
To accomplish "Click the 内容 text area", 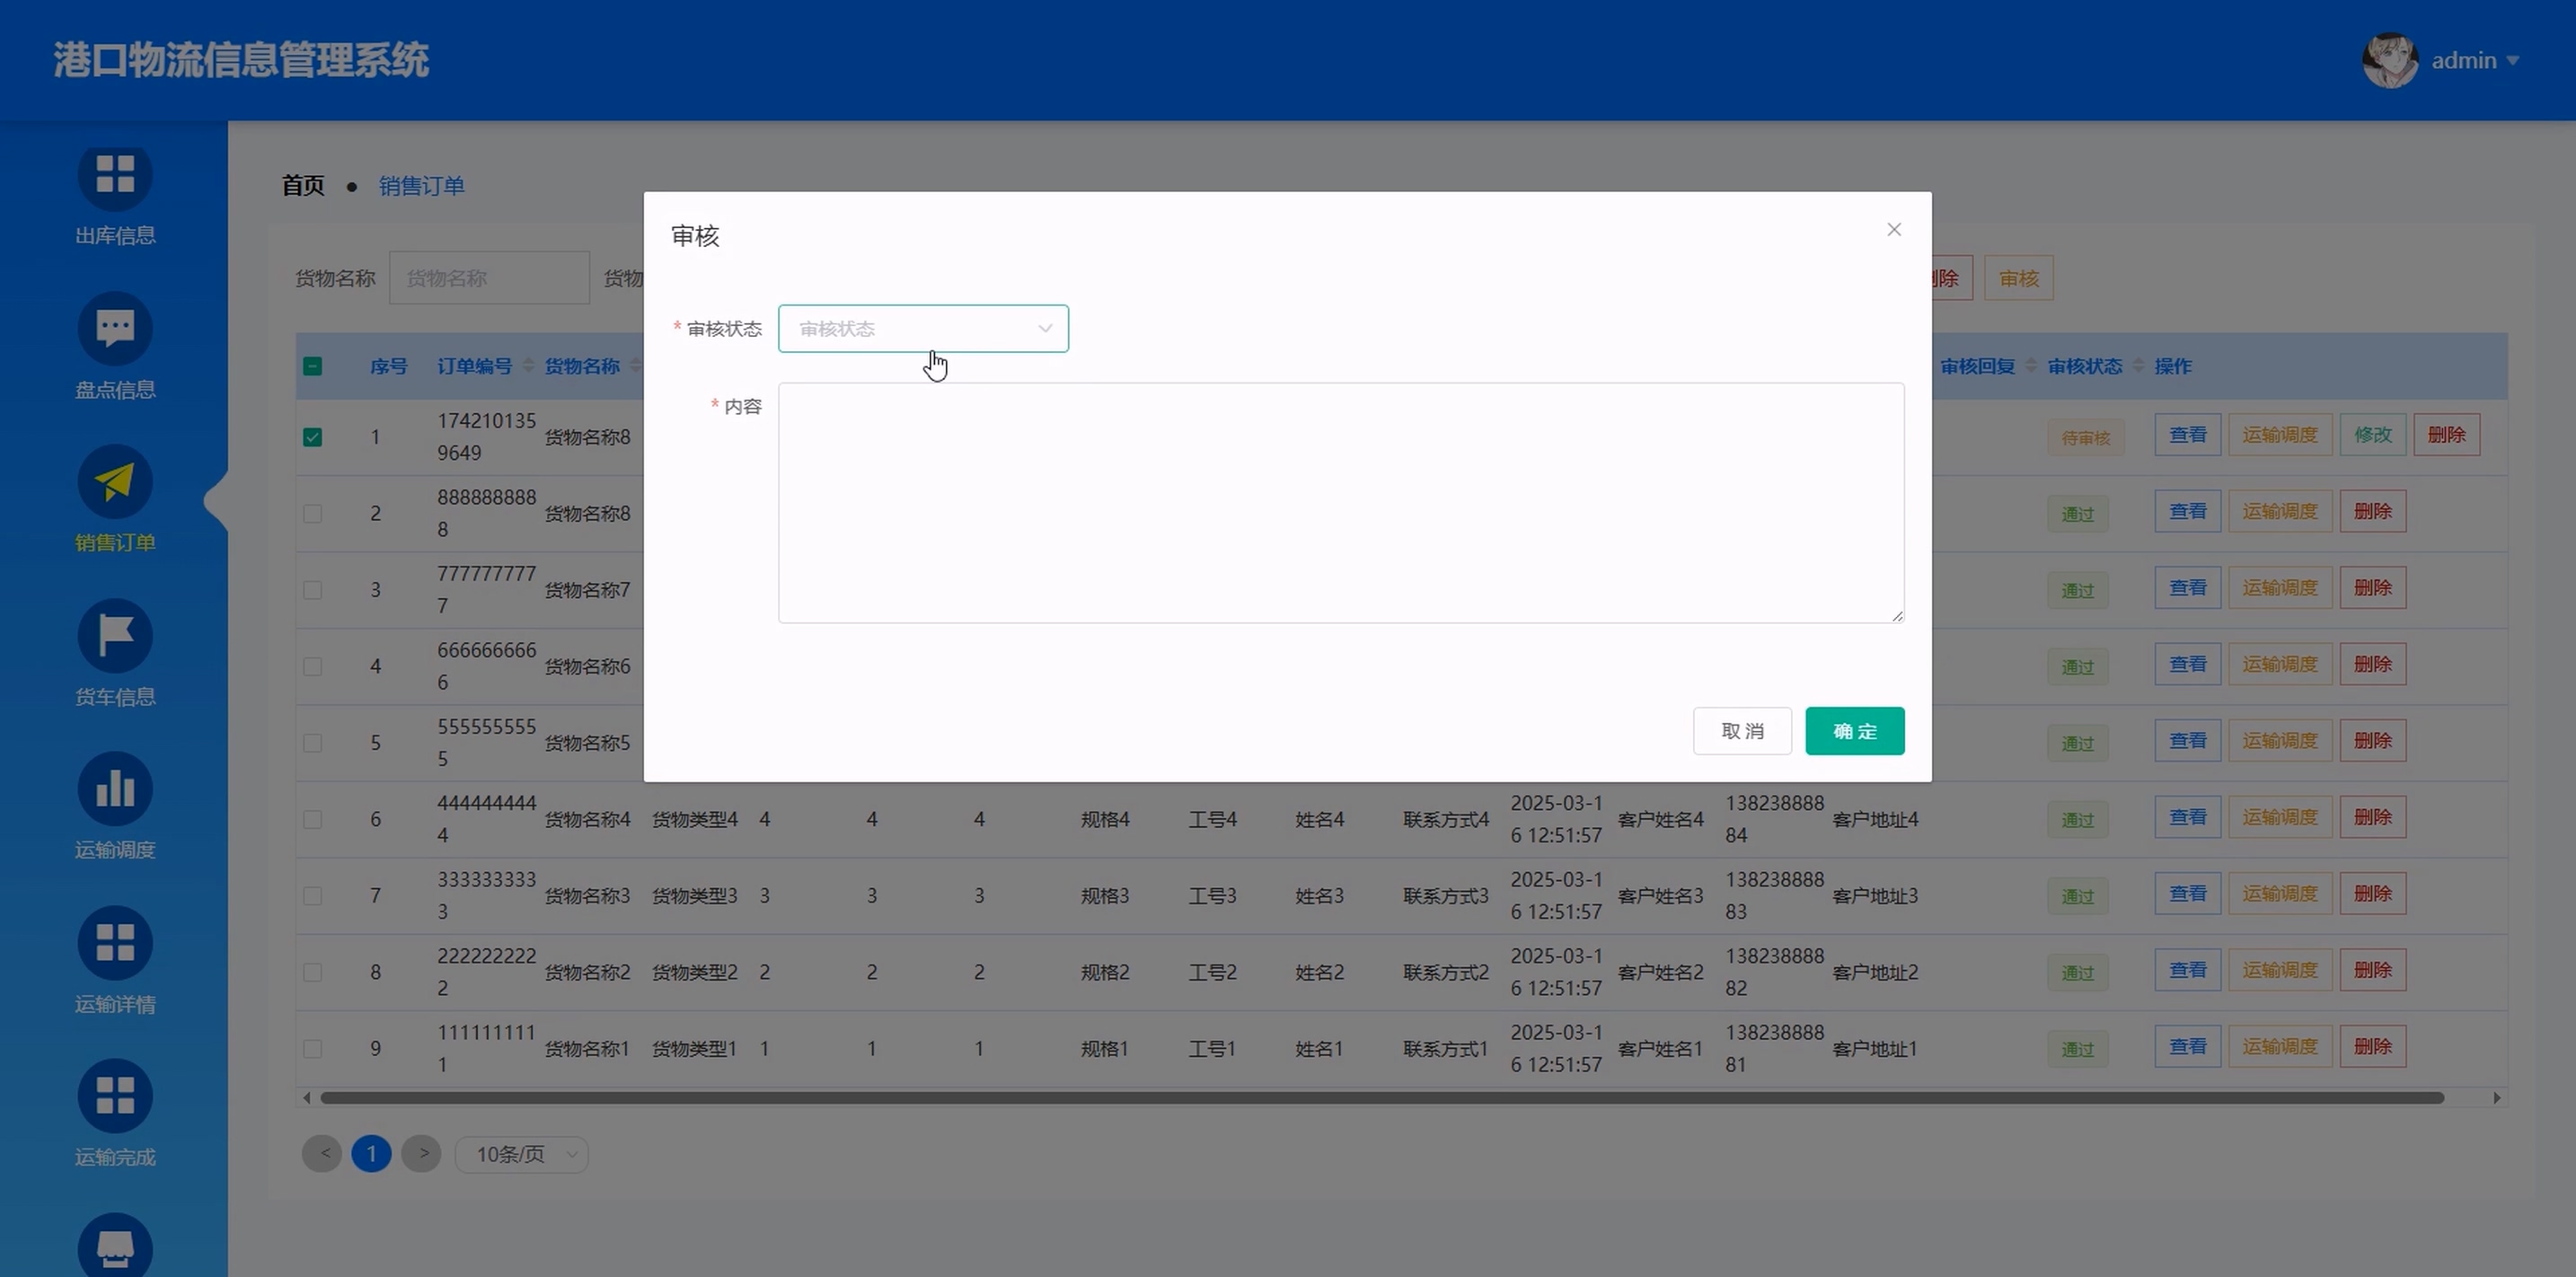I will (1340, 502).
